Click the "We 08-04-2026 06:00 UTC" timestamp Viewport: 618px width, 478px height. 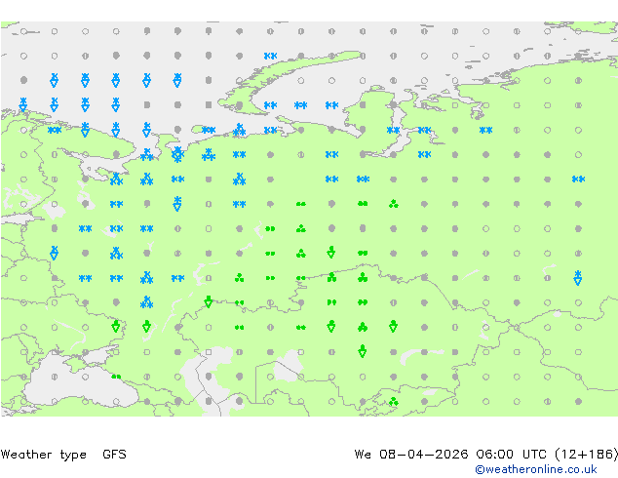click(451, 455)
